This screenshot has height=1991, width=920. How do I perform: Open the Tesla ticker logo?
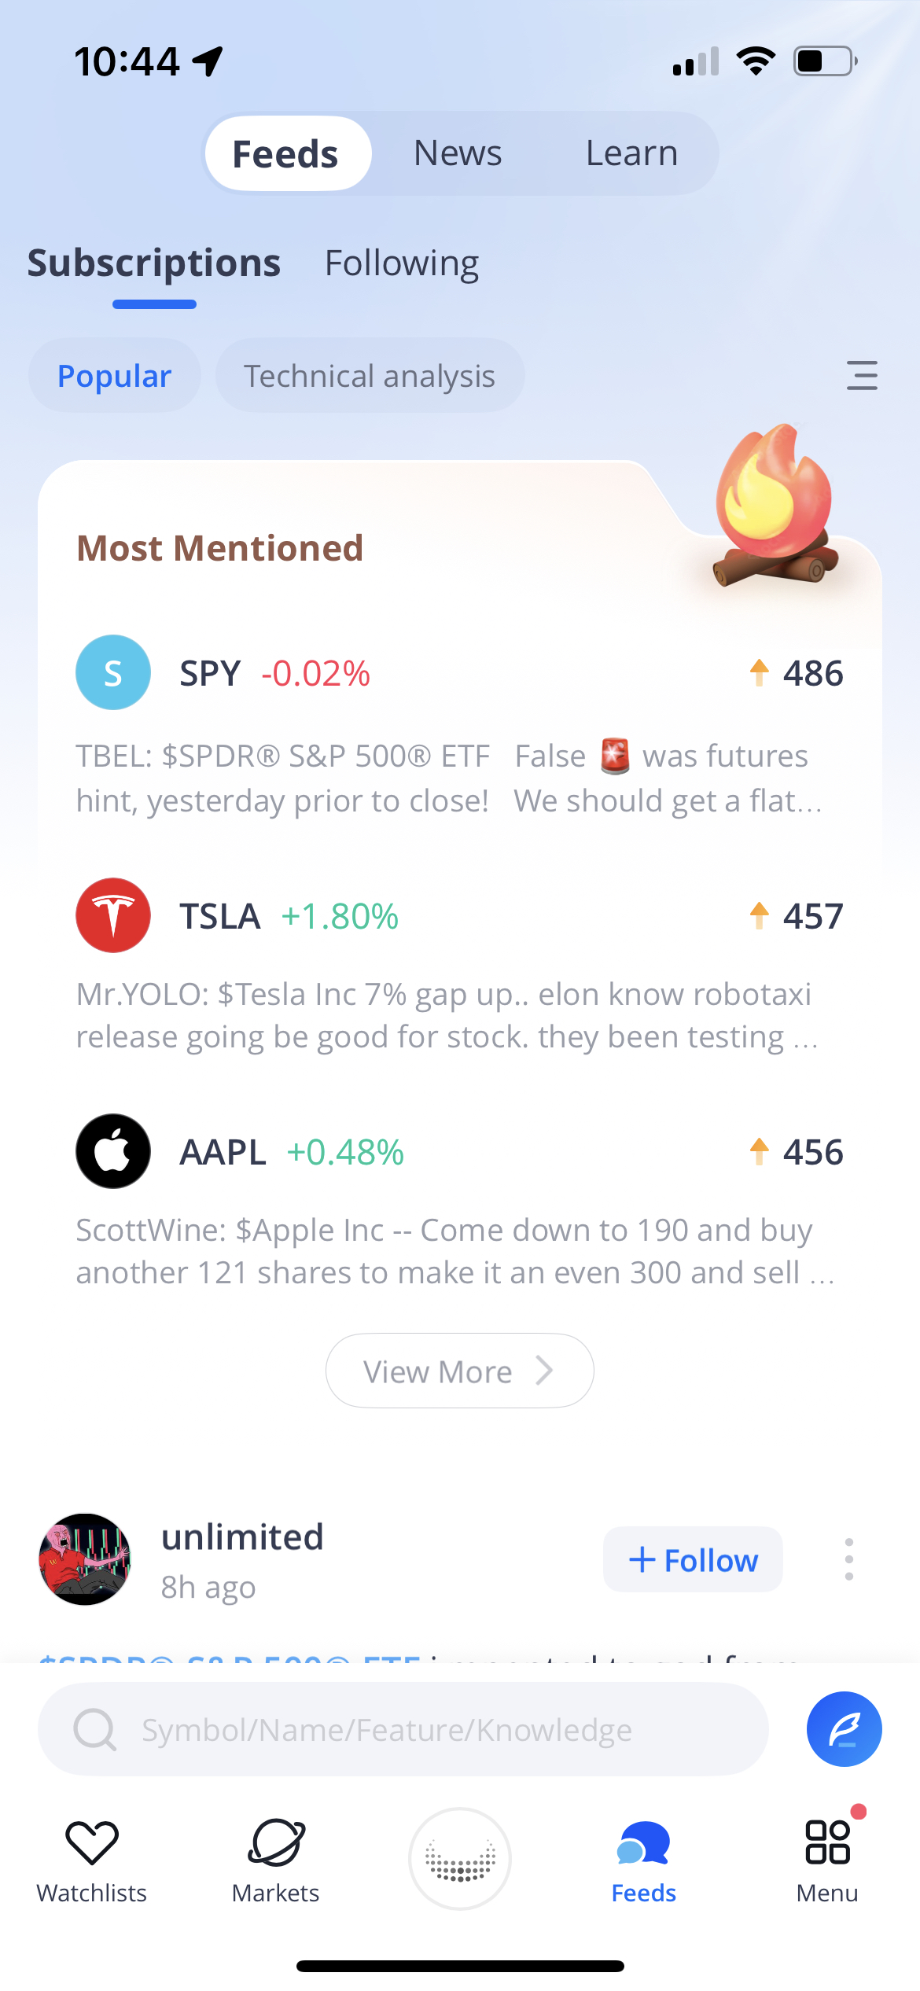[x=113, y=915]
